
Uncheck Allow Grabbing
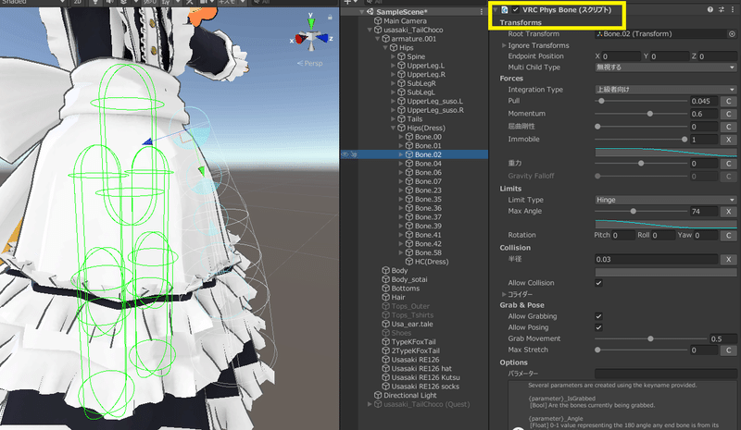pos(598,316)
